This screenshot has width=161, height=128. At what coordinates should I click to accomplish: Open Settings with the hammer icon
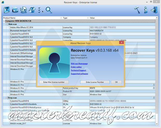coord(137,10)
